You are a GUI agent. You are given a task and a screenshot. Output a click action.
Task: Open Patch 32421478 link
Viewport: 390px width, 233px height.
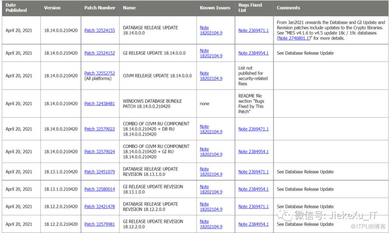tap(99, 207)
